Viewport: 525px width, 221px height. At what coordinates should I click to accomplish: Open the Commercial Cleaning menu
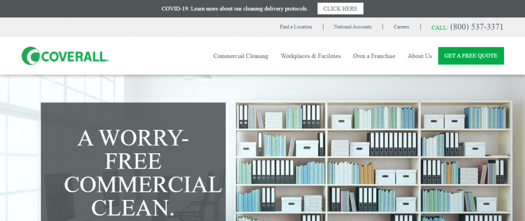240,56
